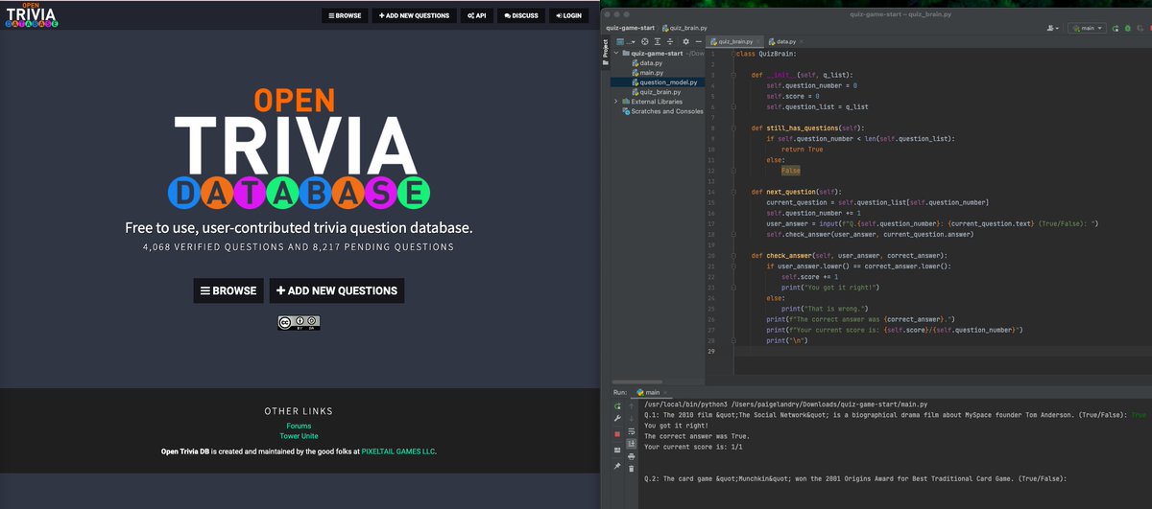The width and height of the screenshot is (1152, 509).
Task: Click the Debug bug icon in top toolbar
Action: tap(1127, 28)
